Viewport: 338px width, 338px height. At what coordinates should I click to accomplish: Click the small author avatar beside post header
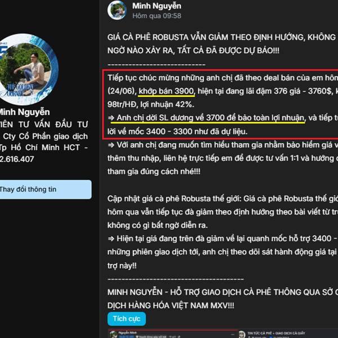tap(117, 10)
